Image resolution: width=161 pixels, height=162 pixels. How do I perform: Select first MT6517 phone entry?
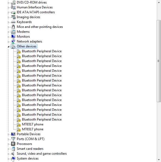[33, 124]
